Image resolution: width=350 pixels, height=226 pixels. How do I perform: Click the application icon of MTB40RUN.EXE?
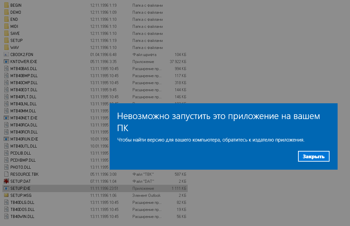pos(6,139)
